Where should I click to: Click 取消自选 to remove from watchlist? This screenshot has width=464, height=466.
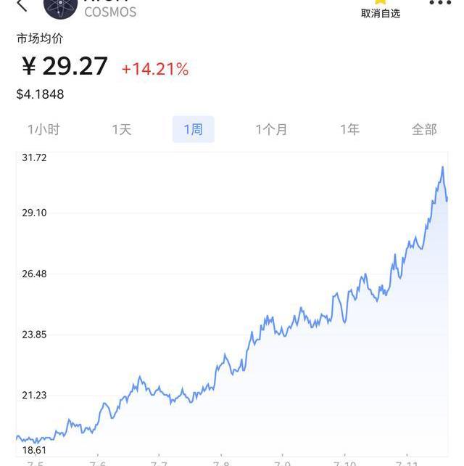(381, 13)
